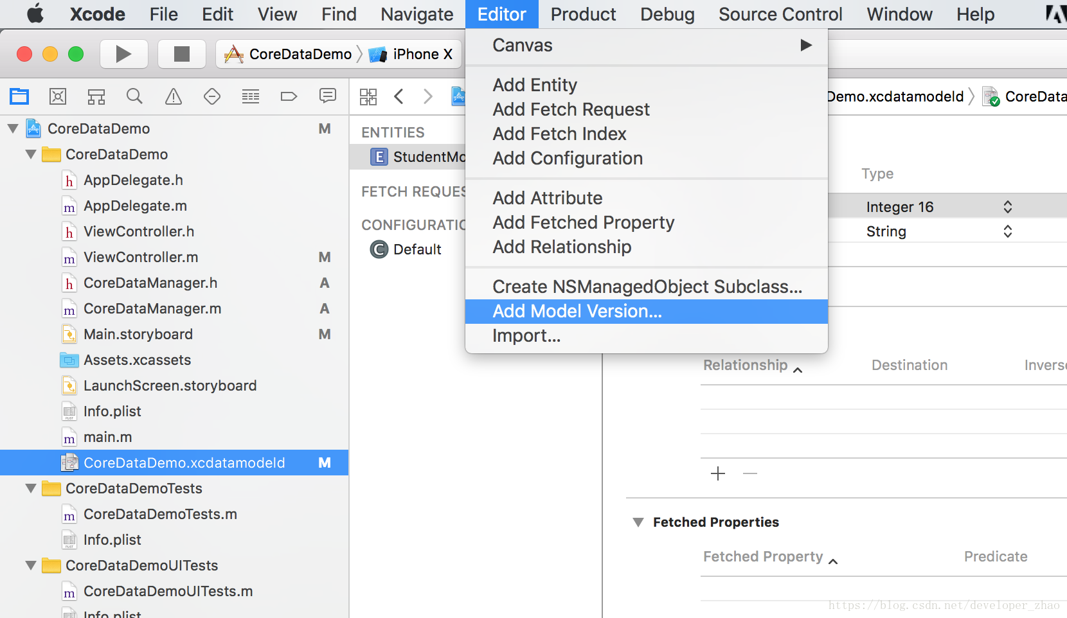
Task: Open the Source Control navigator icon
Action: [58, 96]
